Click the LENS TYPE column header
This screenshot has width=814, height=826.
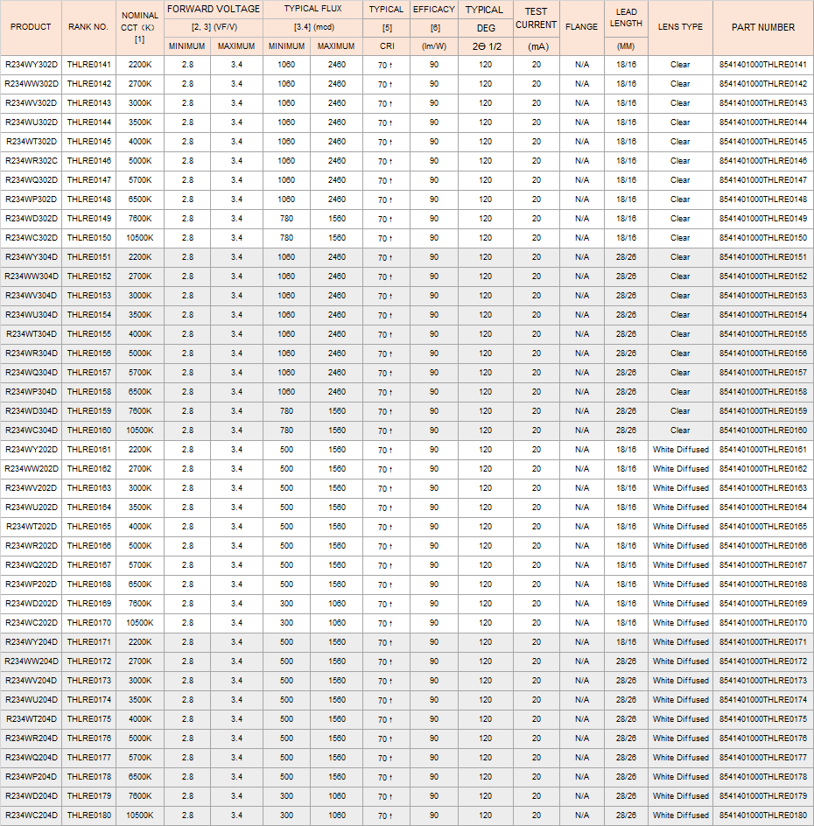click(x=680, y=27)
